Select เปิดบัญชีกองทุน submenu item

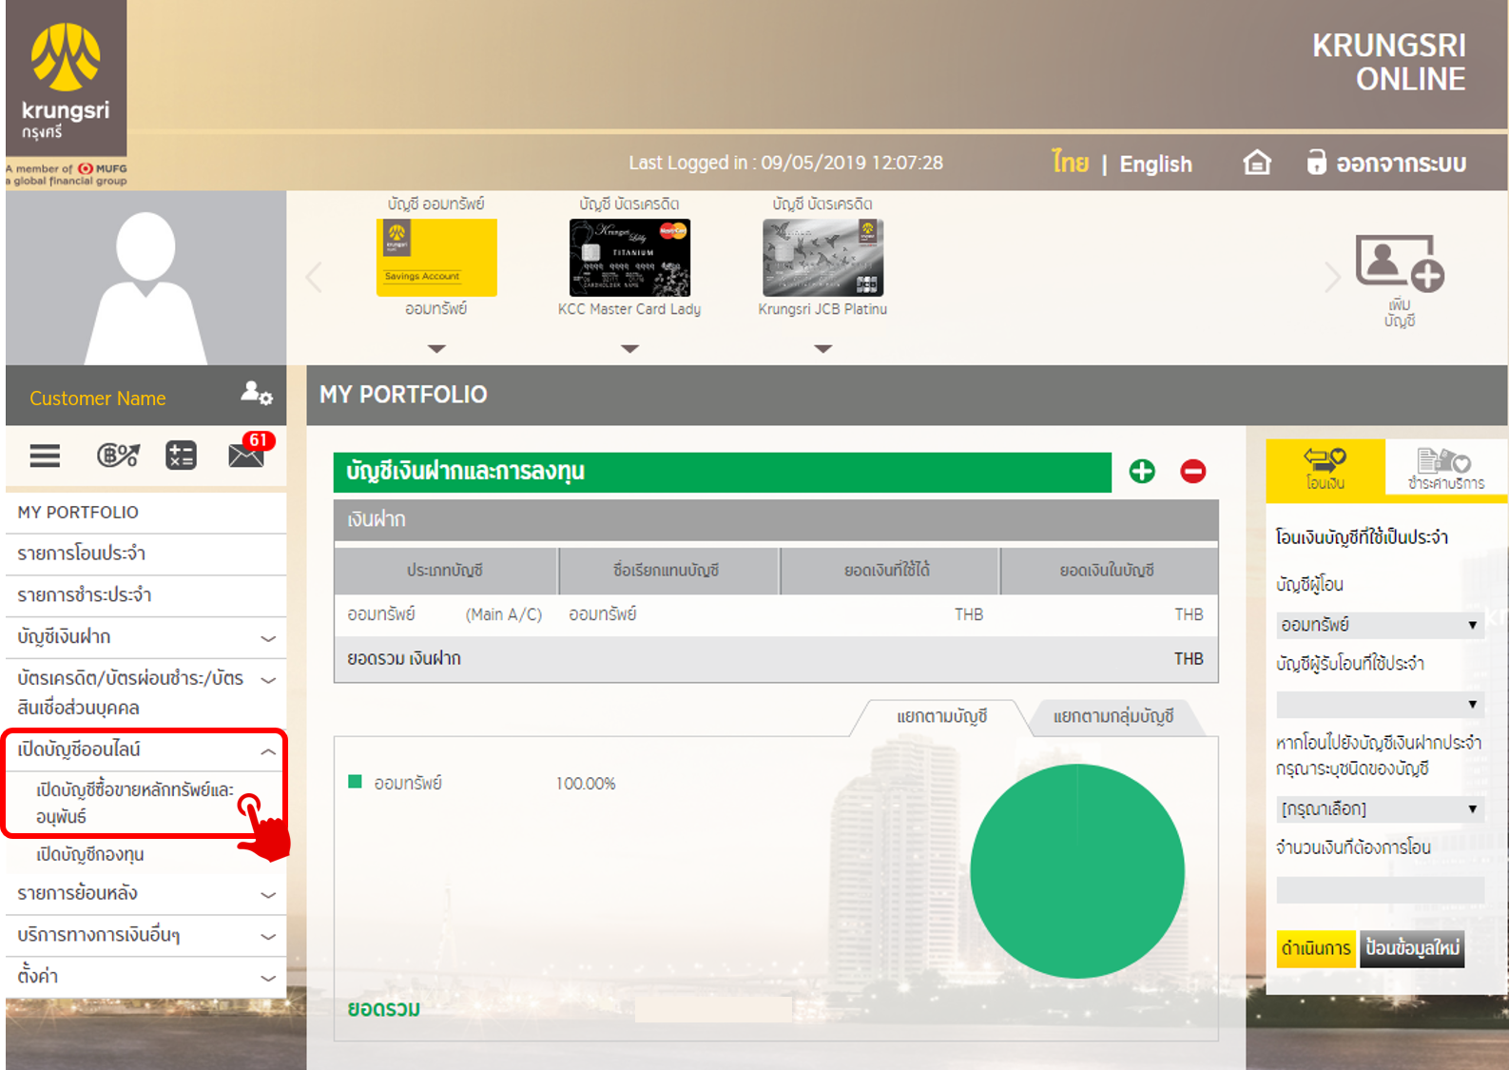(90, 855)
